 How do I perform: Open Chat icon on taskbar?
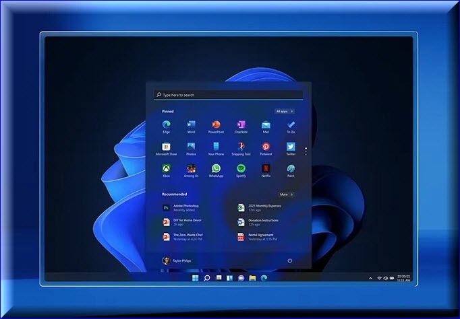click(x=241, y=278)
